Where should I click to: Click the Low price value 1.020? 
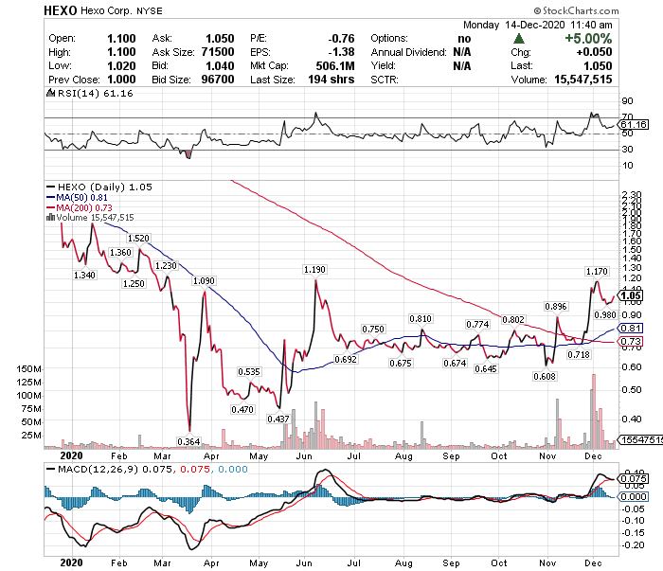click(121, 66)
